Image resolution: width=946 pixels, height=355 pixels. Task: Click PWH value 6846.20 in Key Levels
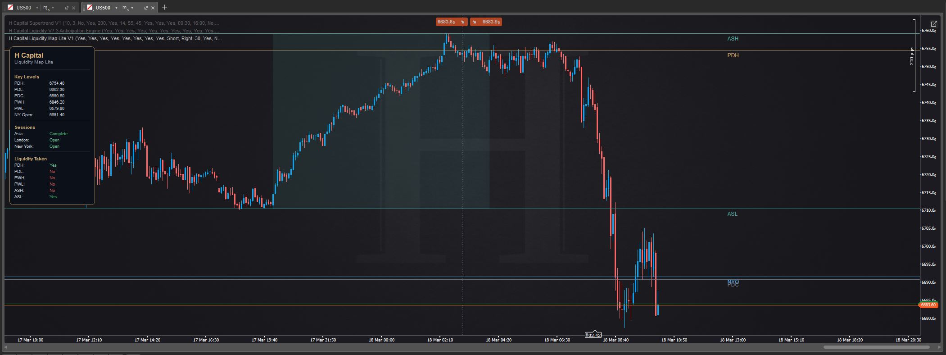[x=57, y=102]
